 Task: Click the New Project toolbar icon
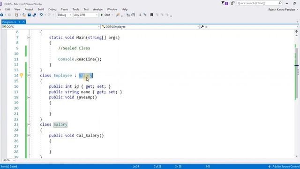pyautogui.click(x=16, y=15)
